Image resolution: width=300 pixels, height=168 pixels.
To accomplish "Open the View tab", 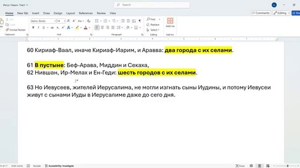I will point(112,13).
